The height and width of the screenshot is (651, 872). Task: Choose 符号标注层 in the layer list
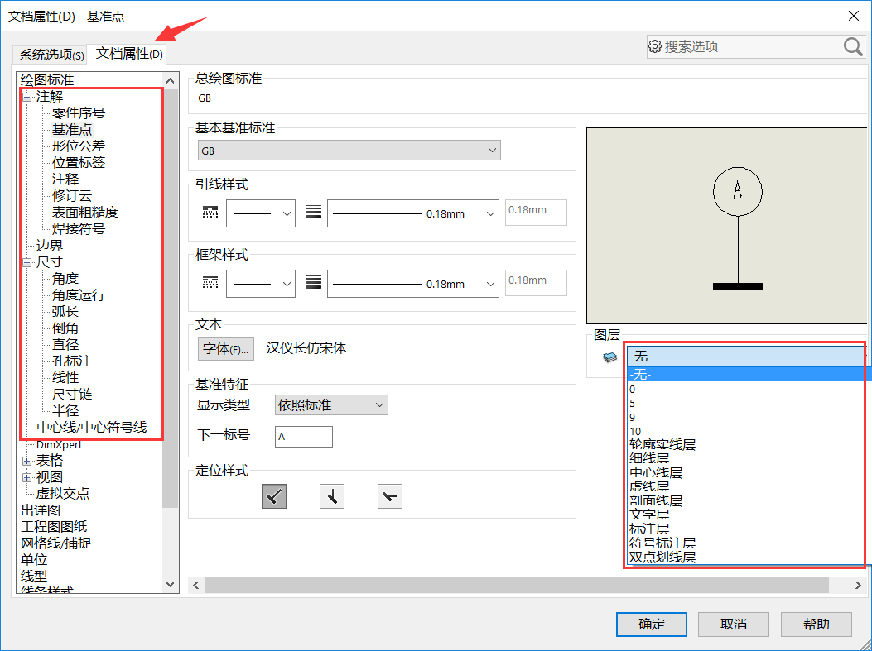click(x=745, y=543)
